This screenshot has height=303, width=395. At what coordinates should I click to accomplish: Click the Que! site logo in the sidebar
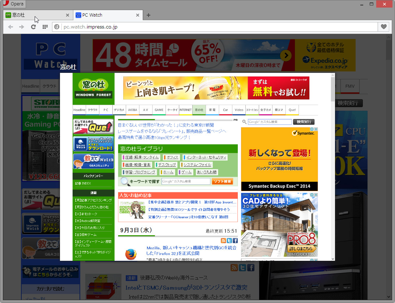[93, 126]
